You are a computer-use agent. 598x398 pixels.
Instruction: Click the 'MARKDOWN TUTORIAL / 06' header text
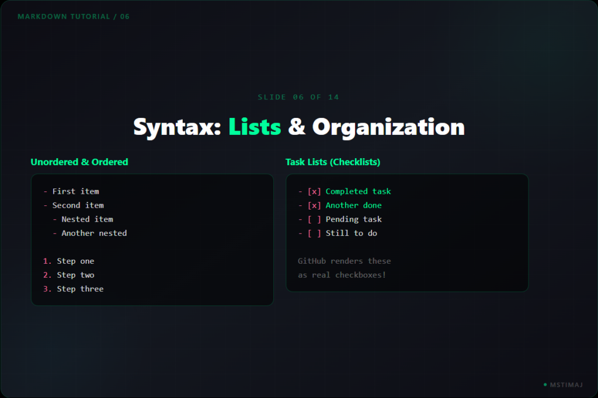pyautogui.click(x=74, y=16)
